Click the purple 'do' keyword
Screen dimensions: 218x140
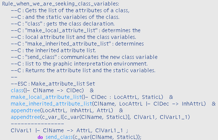coord(40,137)
